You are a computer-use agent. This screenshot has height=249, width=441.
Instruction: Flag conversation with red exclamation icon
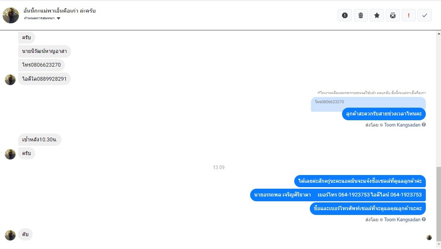click(x=409, y=16)
